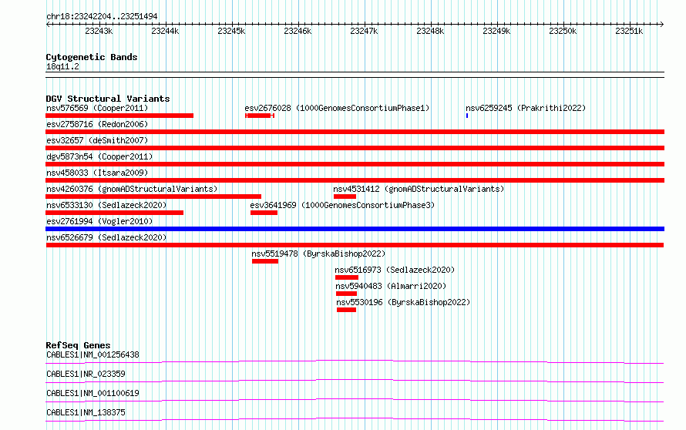Open the CABLES1|NM_138375 transcript label
This screenshot has height=430, width=686.
point(86,412)
